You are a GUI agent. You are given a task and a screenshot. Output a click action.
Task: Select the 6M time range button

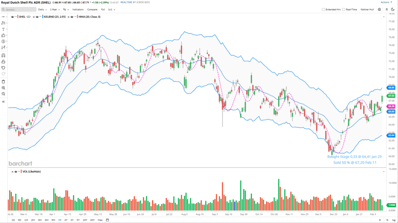click(47, 220)
